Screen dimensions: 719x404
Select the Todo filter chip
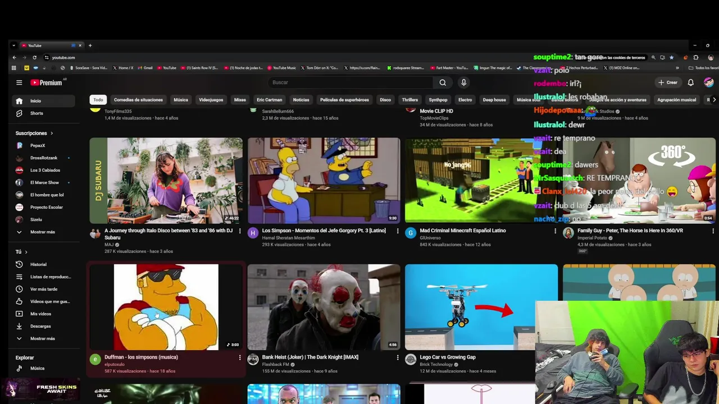tap(98, 100)
